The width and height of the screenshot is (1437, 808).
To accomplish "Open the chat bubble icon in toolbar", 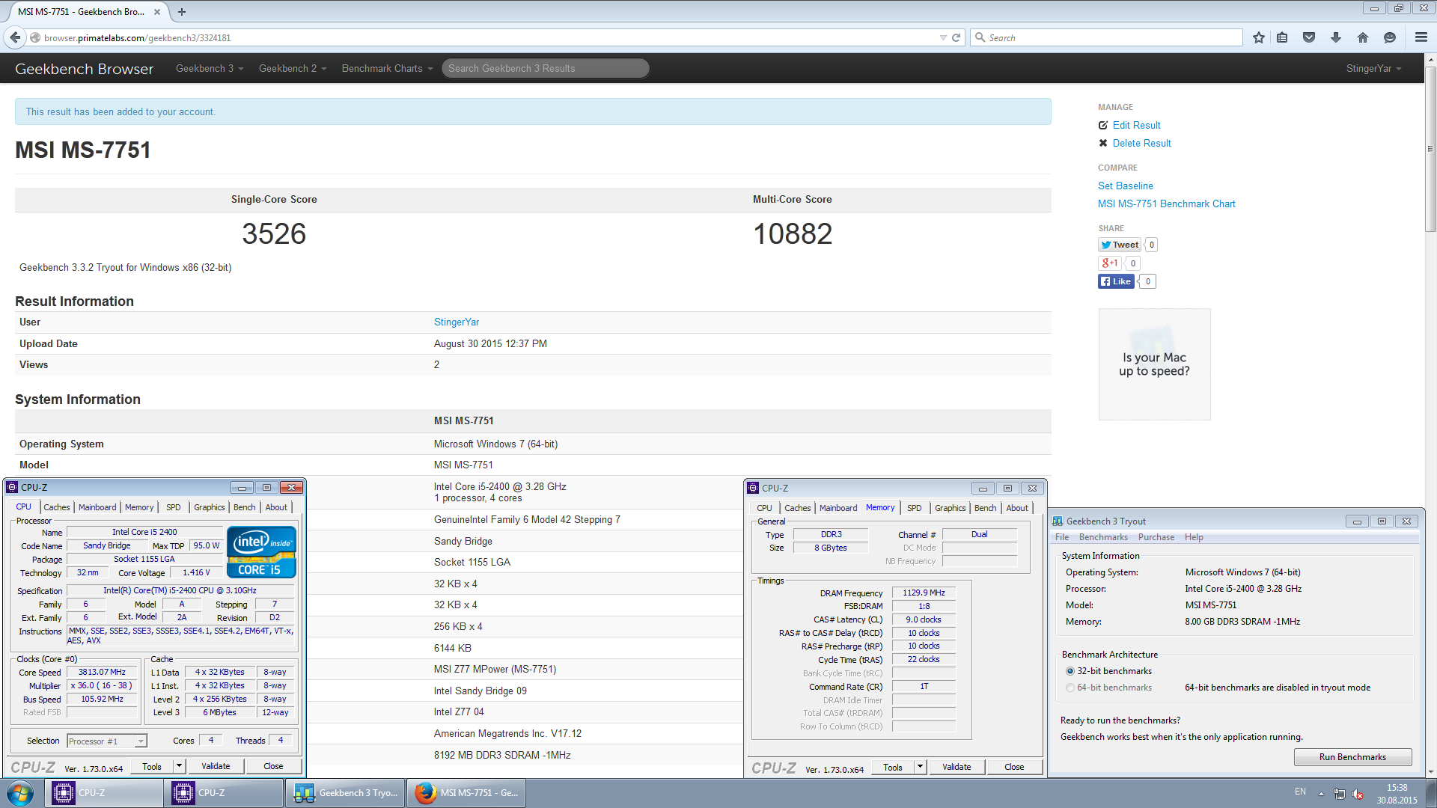I will coord(1390,37).
